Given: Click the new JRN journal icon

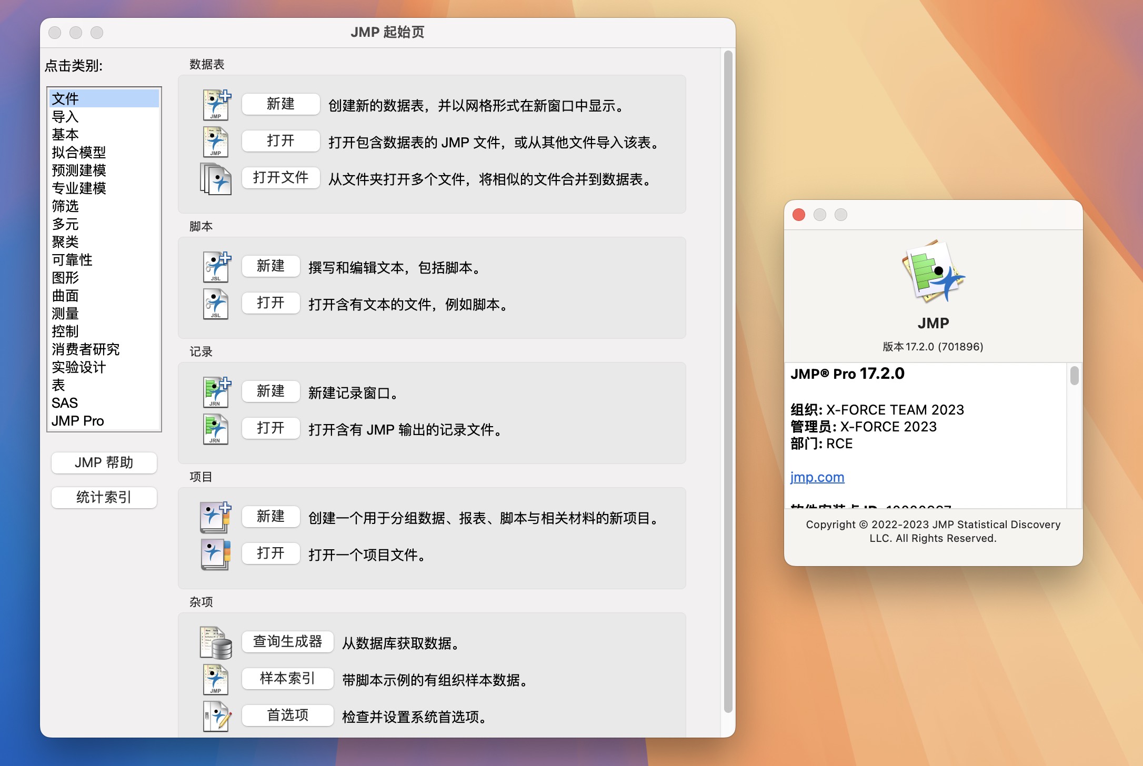Looking at the screenshot, I should (216, 392).
